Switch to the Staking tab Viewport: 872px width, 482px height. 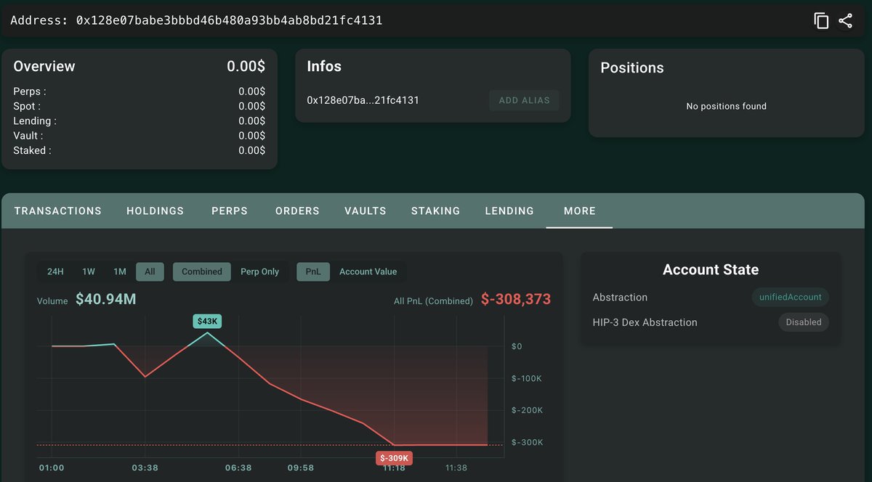tap(435, 211)
